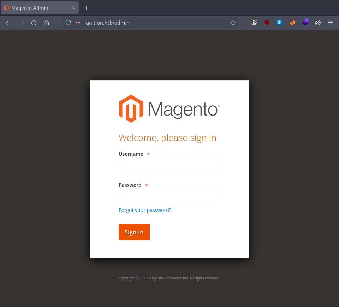Open the address bar URL dropdown
This screenshot has width=339, height=307.
pyautogui.click(x=152, y=23)
